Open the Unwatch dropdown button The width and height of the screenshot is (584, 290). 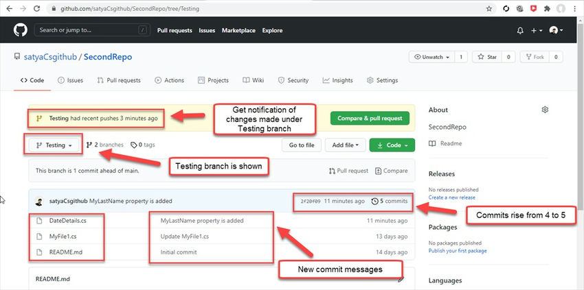[431, 57]
